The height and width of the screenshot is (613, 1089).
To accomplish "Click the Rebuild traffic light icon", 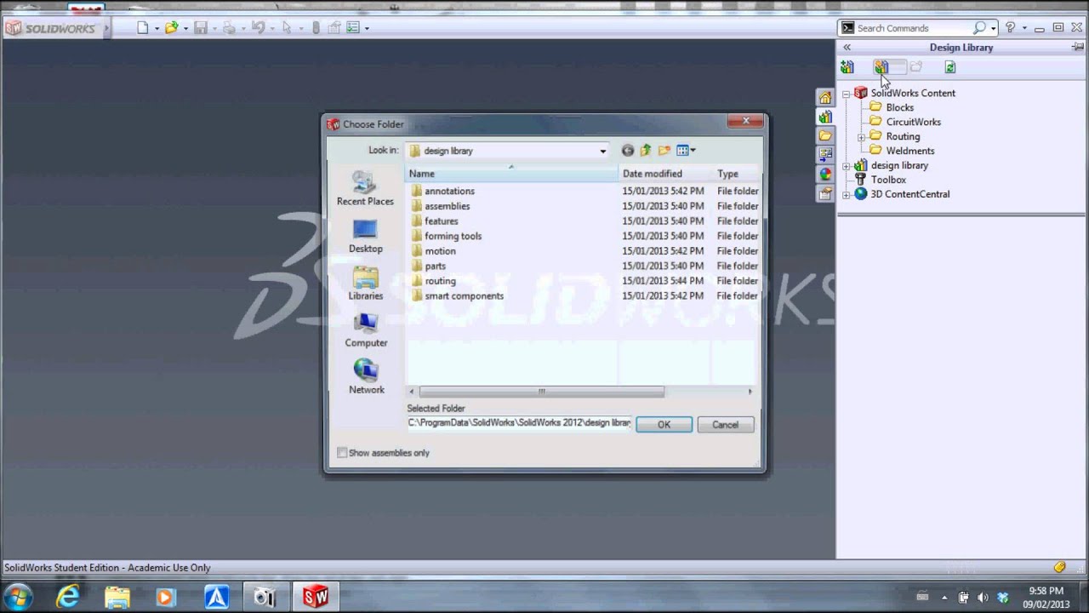I will 316,28.
